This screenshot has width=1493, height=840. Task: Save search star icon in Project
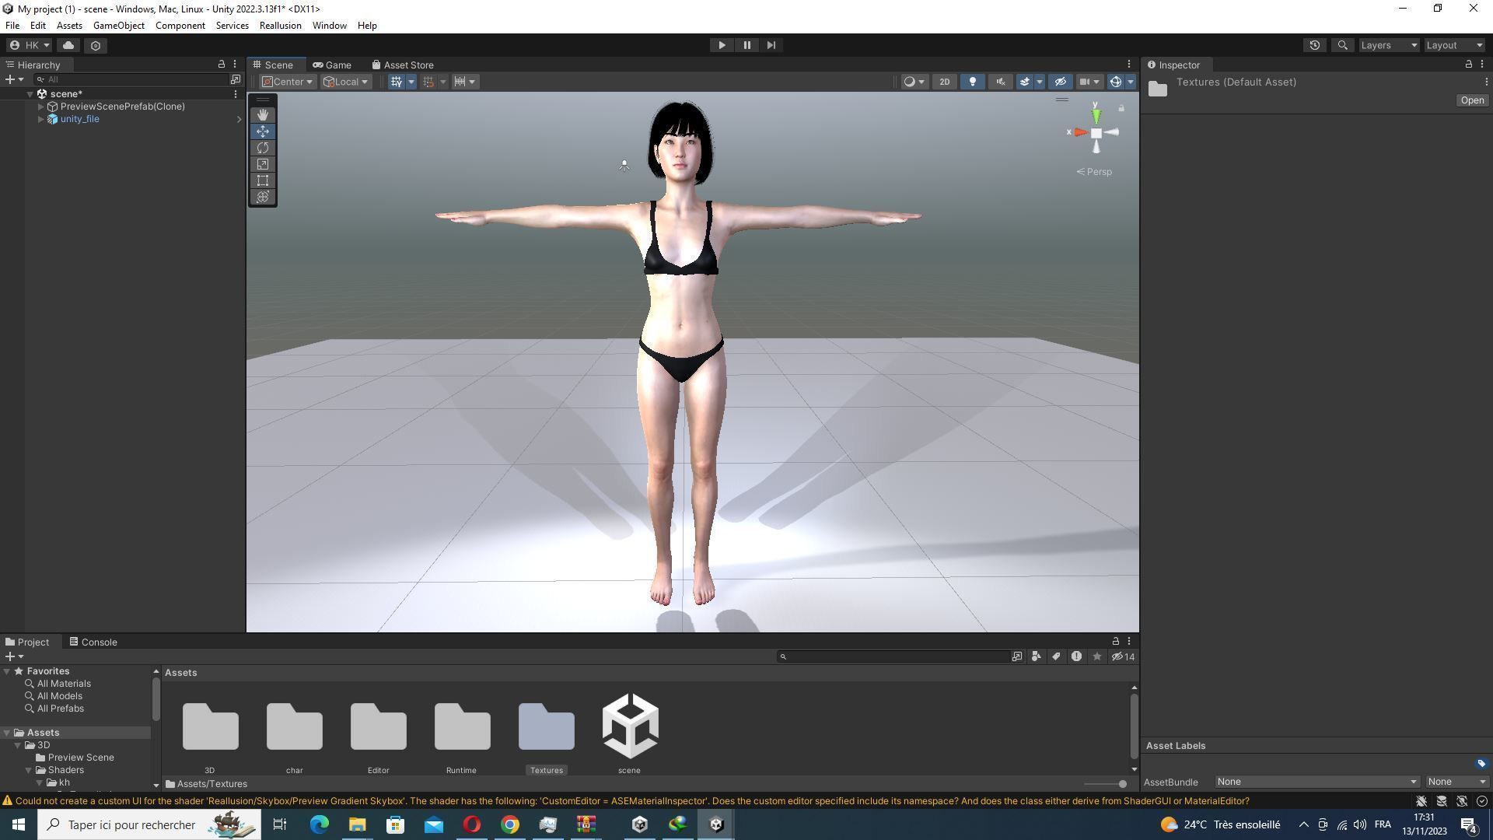pos(1096,656)
